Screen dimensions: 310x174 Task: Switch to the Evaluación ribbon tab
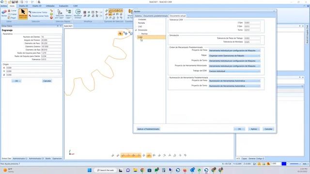pyautogui.click(x=63, y=6)
